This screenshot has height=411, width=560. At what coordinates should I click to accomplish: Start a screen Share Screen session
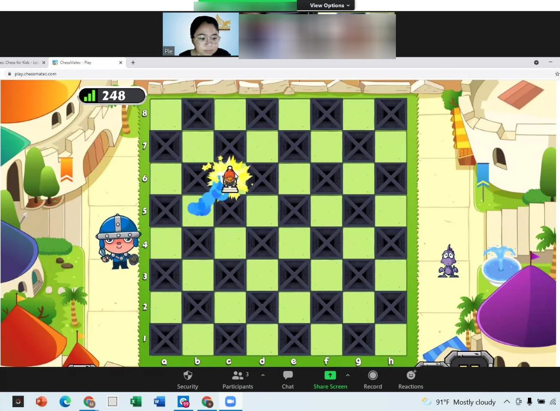coord(330,379)
